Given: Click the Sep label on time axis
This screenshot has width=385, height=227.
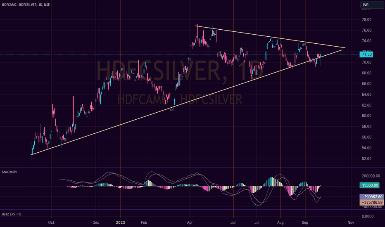Looking at the screenshot, I should tap(305, 222).
